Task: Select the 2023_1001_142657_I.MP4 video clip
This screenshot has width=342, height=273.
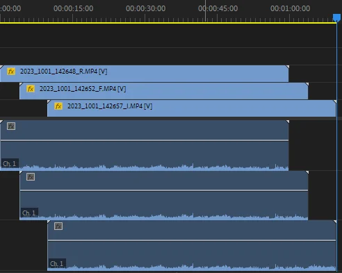Action: 192,108
